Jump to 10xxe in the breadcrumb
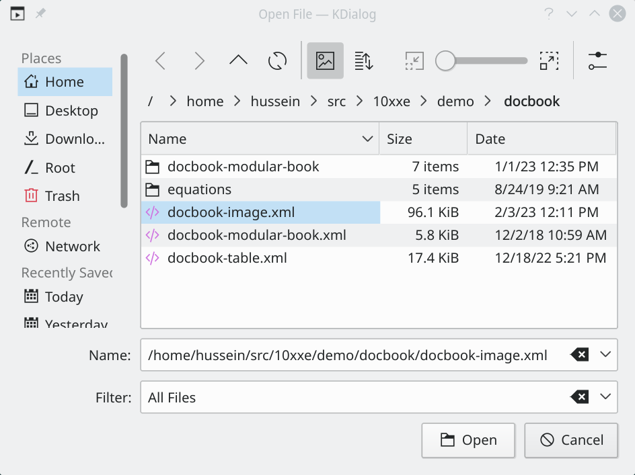Image resolution: width=635 pixels, height=475 pixels. pos(391,101)
